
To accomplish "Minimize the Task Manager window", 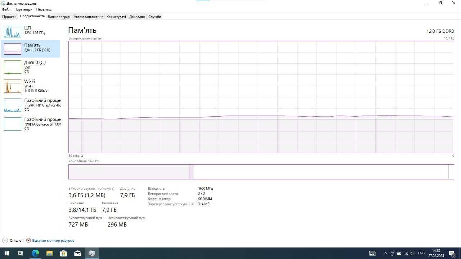I will pos(428,3).
